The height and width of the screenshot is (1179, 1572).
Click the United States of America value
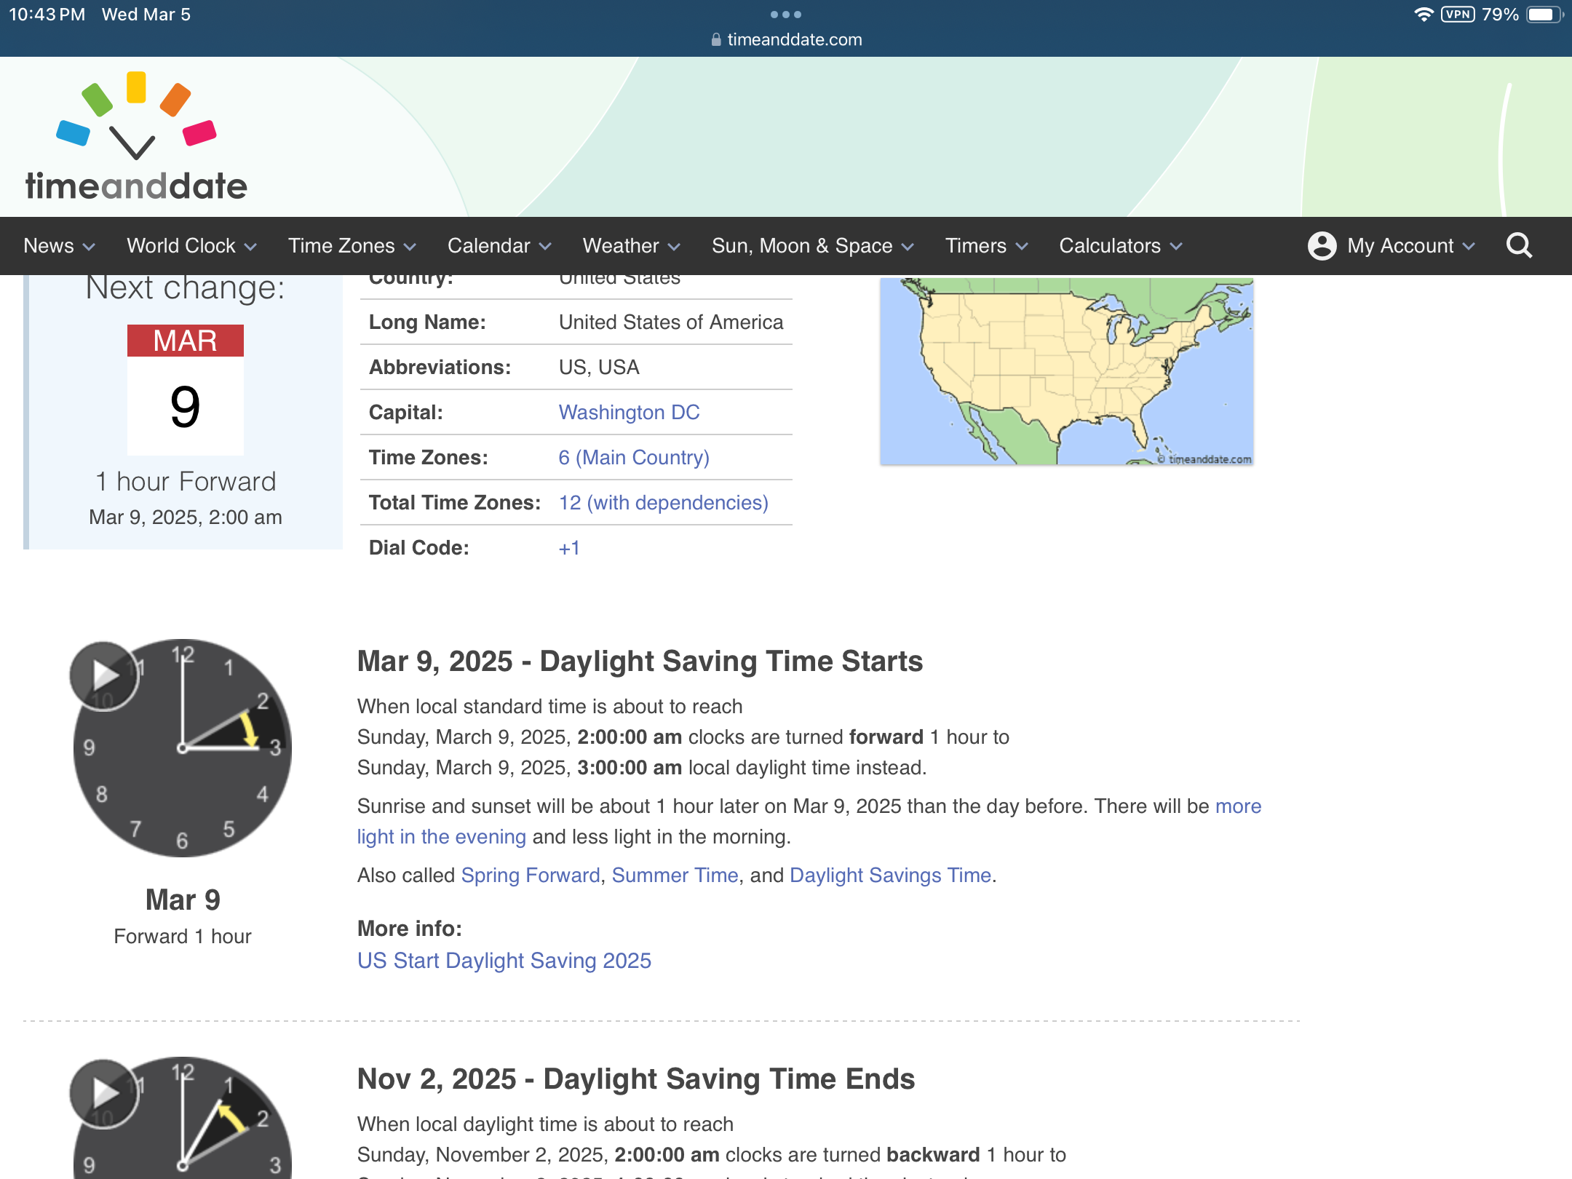pyautogui.click(x=670, y=322)
